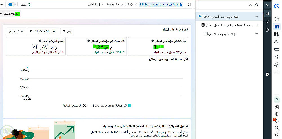This screenshot has height=139, width=282.
Task: Open the 2025/05/29 date range dropdown
Action: click(10, 14)
